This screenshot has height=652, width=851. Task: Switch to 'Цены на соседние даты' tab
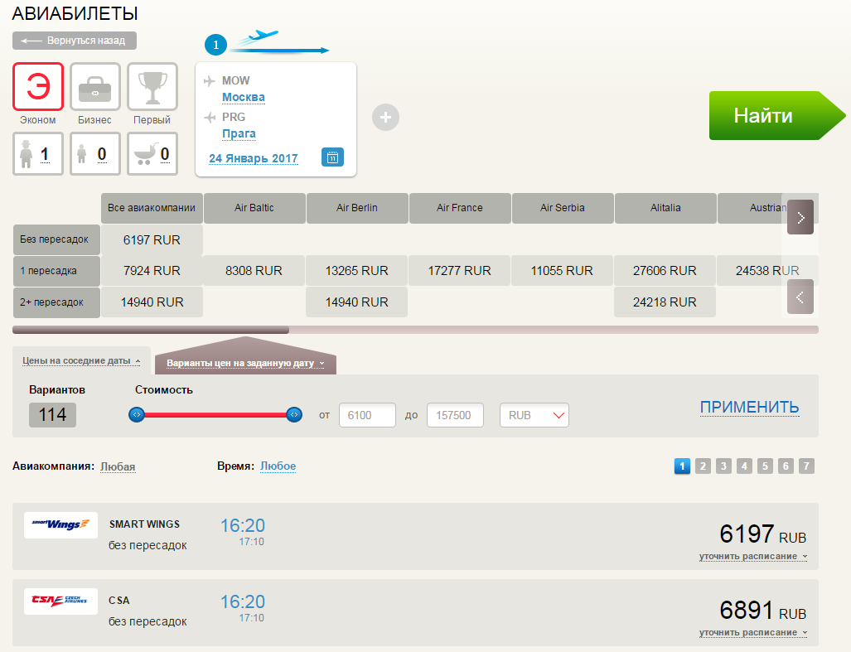(x=80, y=361)
